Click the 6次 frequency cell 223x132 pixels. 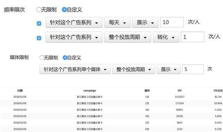pos(147,129)
